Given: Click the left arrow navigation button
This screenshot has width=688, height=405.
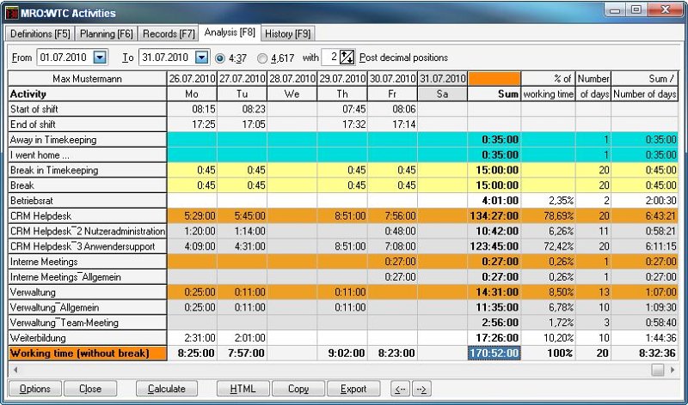Looking at the screenshot, I should [399, 389].
